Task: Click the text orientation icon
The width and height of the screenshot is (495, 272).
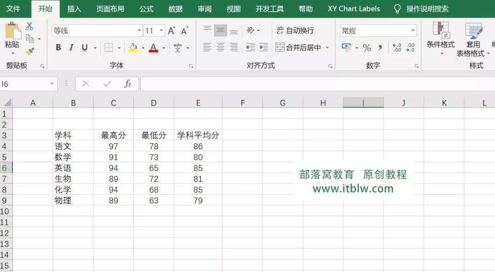Action: click(x=251, y=31)
